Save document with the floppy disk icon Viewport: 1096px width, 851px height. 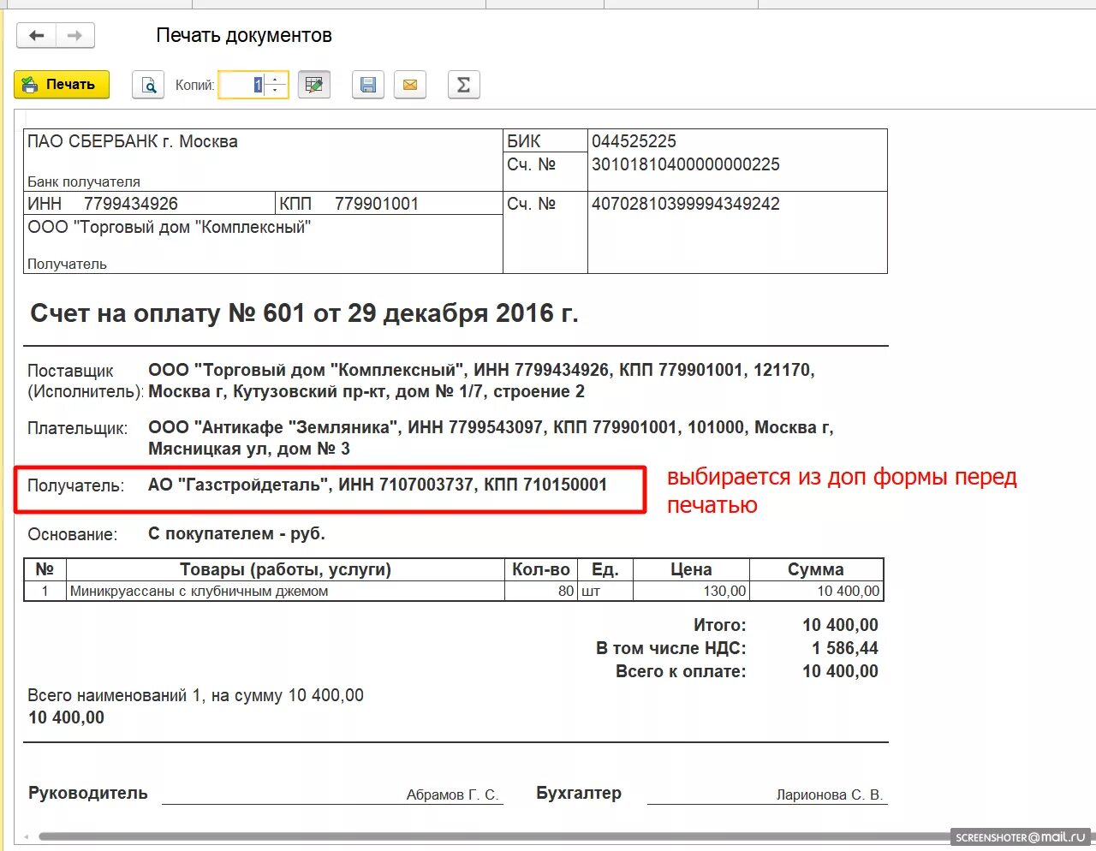click(368, 85)
